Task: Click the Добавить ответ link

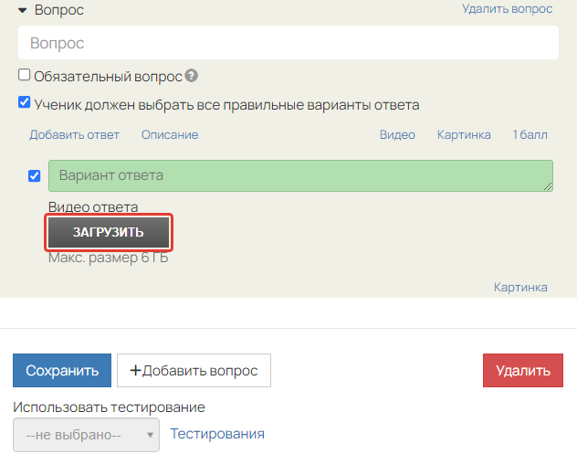Action: click(x=74, y=135)
